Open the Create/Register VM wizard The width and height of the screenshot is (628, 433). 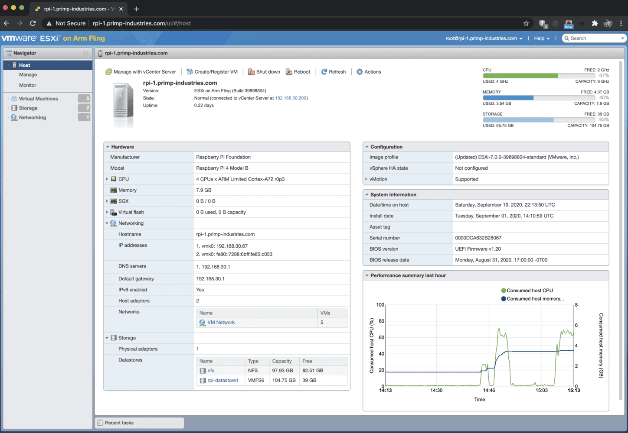click(212, 71)
